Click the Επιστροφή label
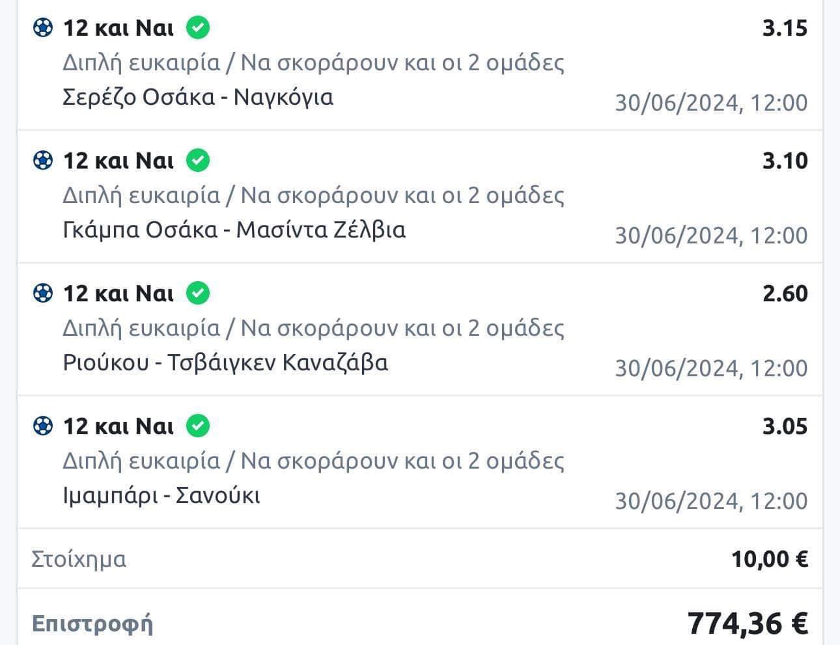Image resolution: width=840 pixels, height=645 pixels. pyautogui.click(x=92, y=624)
